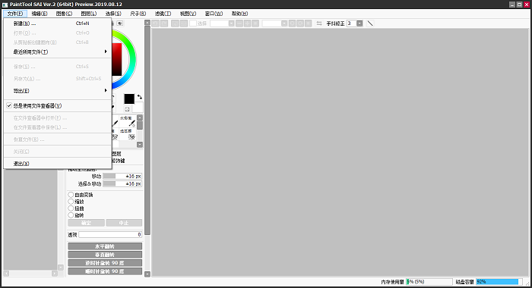Click the 水平翻转 button
This screenshot has width=532, height=288.
tap(105, 246)
